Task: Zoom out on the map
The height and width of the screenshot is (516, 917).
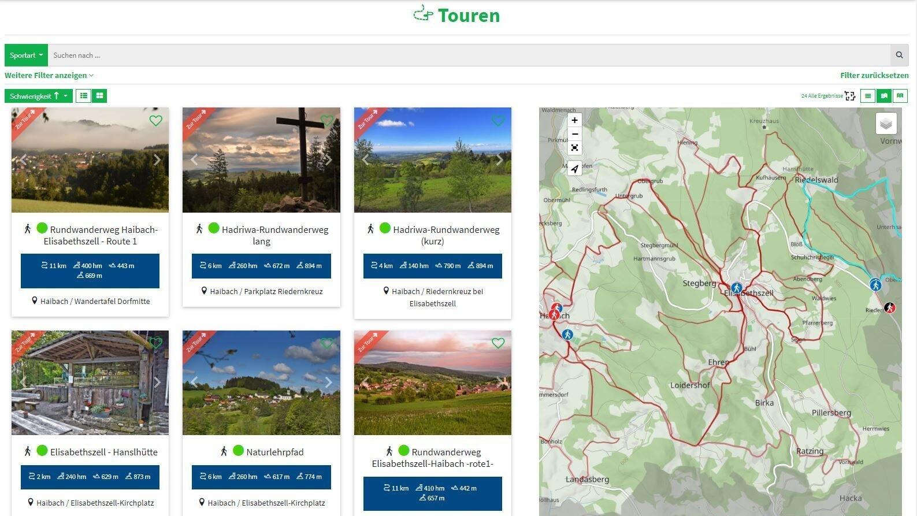Action: coord(574,134)
